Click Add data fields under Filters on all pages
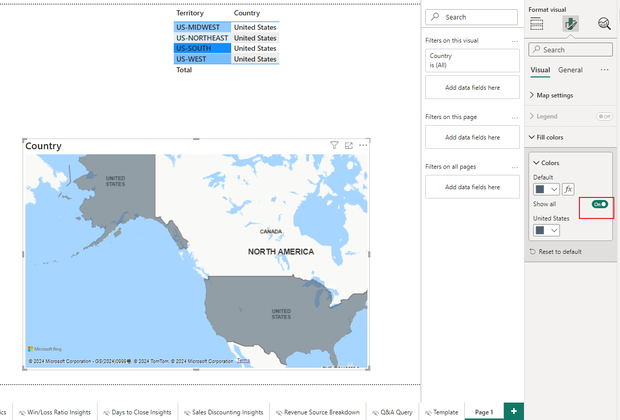620x420 pixels. tap(472, 187)
